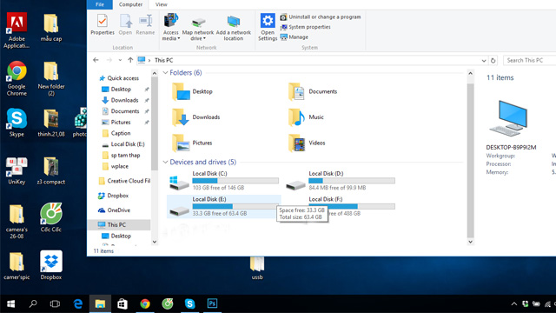Select Local Disk (D:) drive

click(340, 180)
